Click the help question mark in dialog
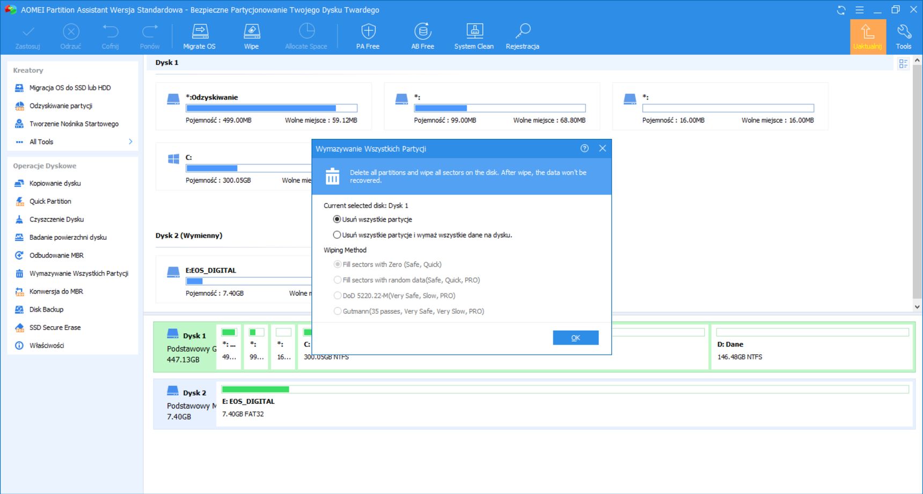 (x=584, y=149)
